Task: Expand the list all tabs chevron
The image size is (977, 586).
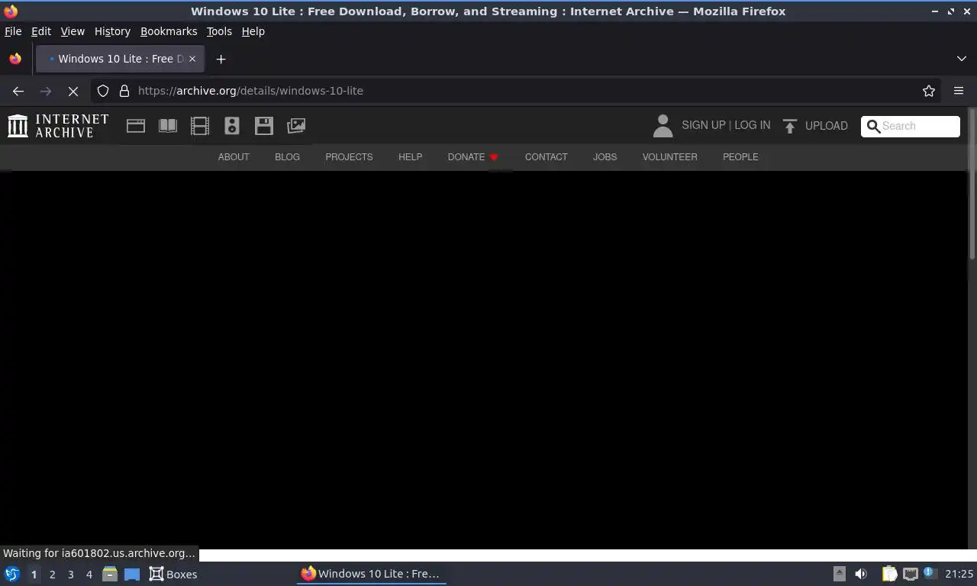Action: [962, 59]
